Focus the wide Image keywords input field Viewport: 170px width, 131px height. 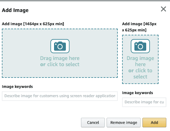tap(60, 96)
